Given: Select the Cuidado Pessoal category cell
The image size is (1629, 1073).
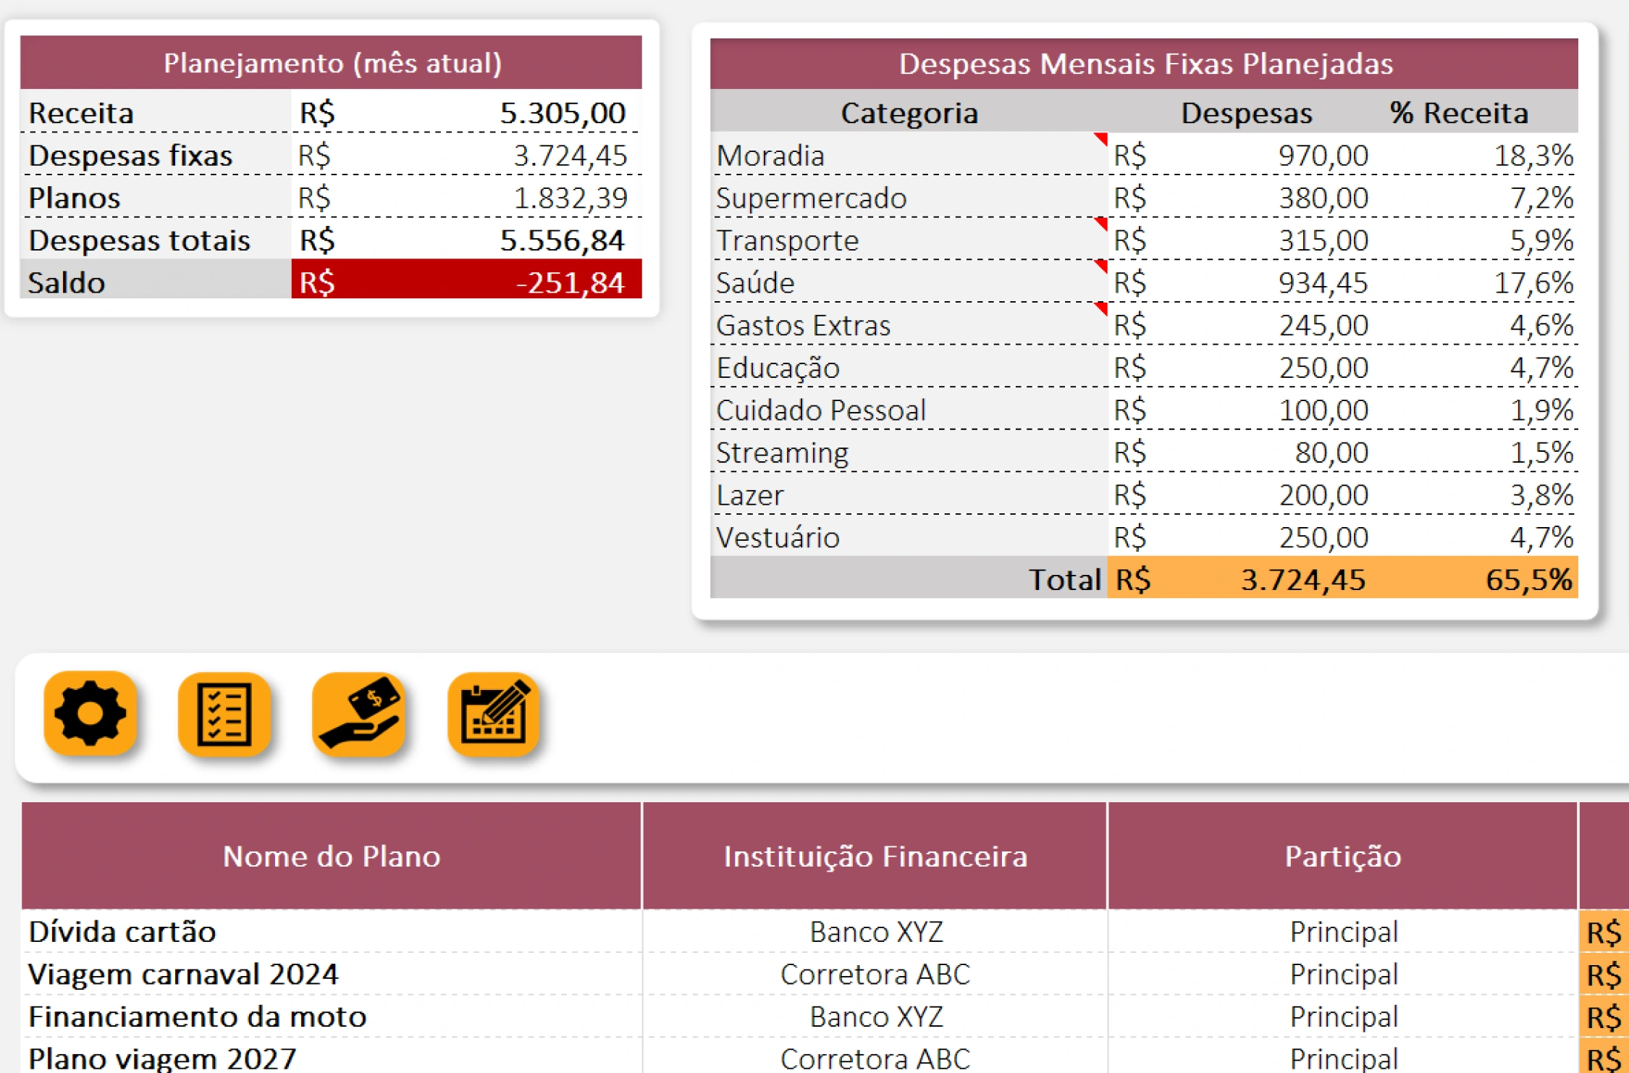Looking at the screenshot, I should [909, 410].
